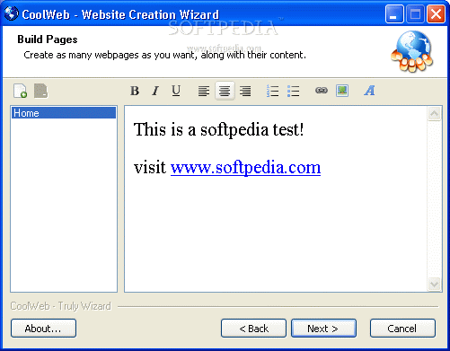Click the editor scrollbar down arrow

[434, 284]
